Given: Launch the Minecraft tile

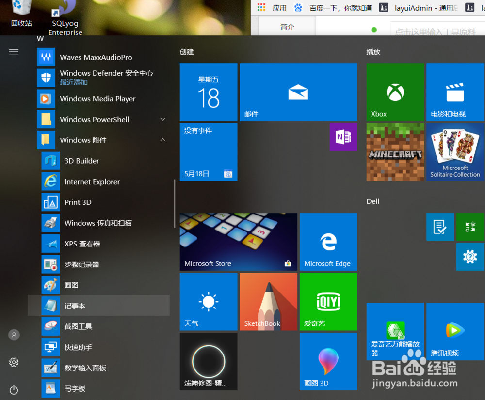Looking at the screenshot, I should pos(395,152).
